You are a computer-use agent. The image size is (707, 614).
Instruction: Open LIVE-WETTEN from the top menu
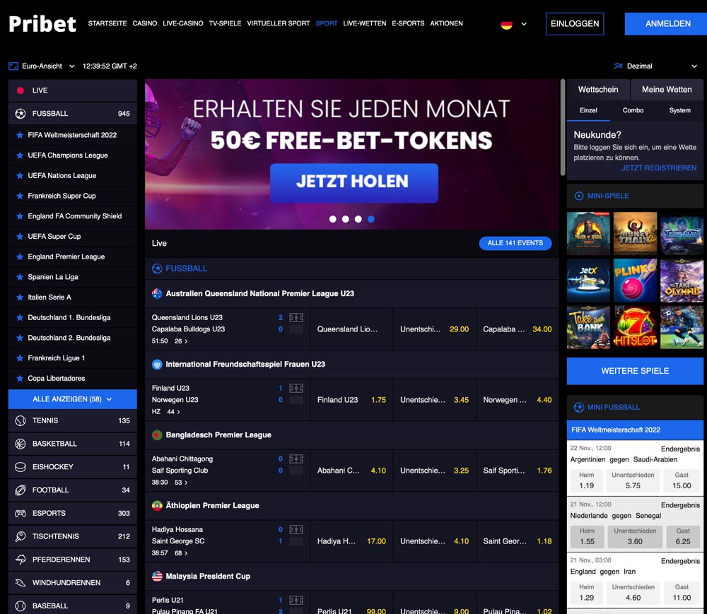364,23
